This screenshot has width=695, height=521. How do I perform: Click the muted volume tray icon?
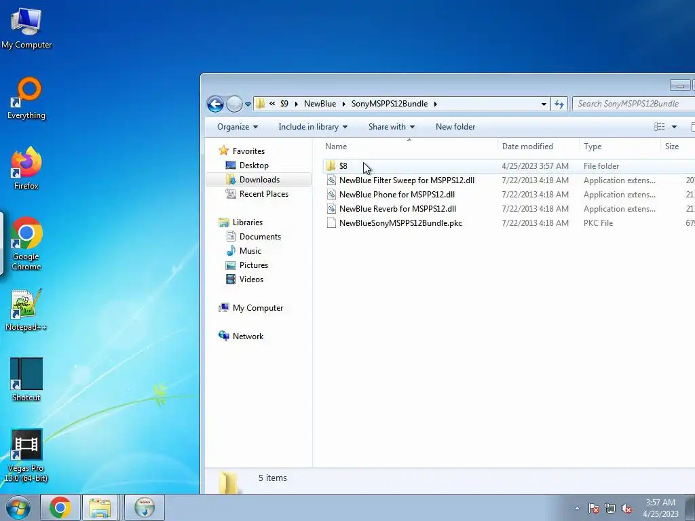pos(626,508)
